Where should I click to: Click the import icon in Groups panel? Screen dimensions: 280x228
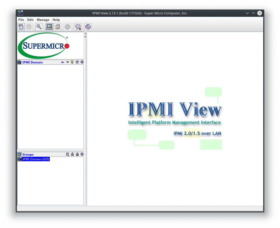pos(72,154)
